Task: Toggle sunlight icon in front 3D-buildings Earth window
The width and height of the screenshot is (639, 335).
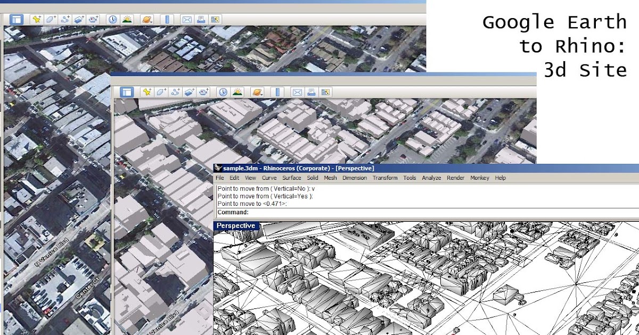Action: 237,92
